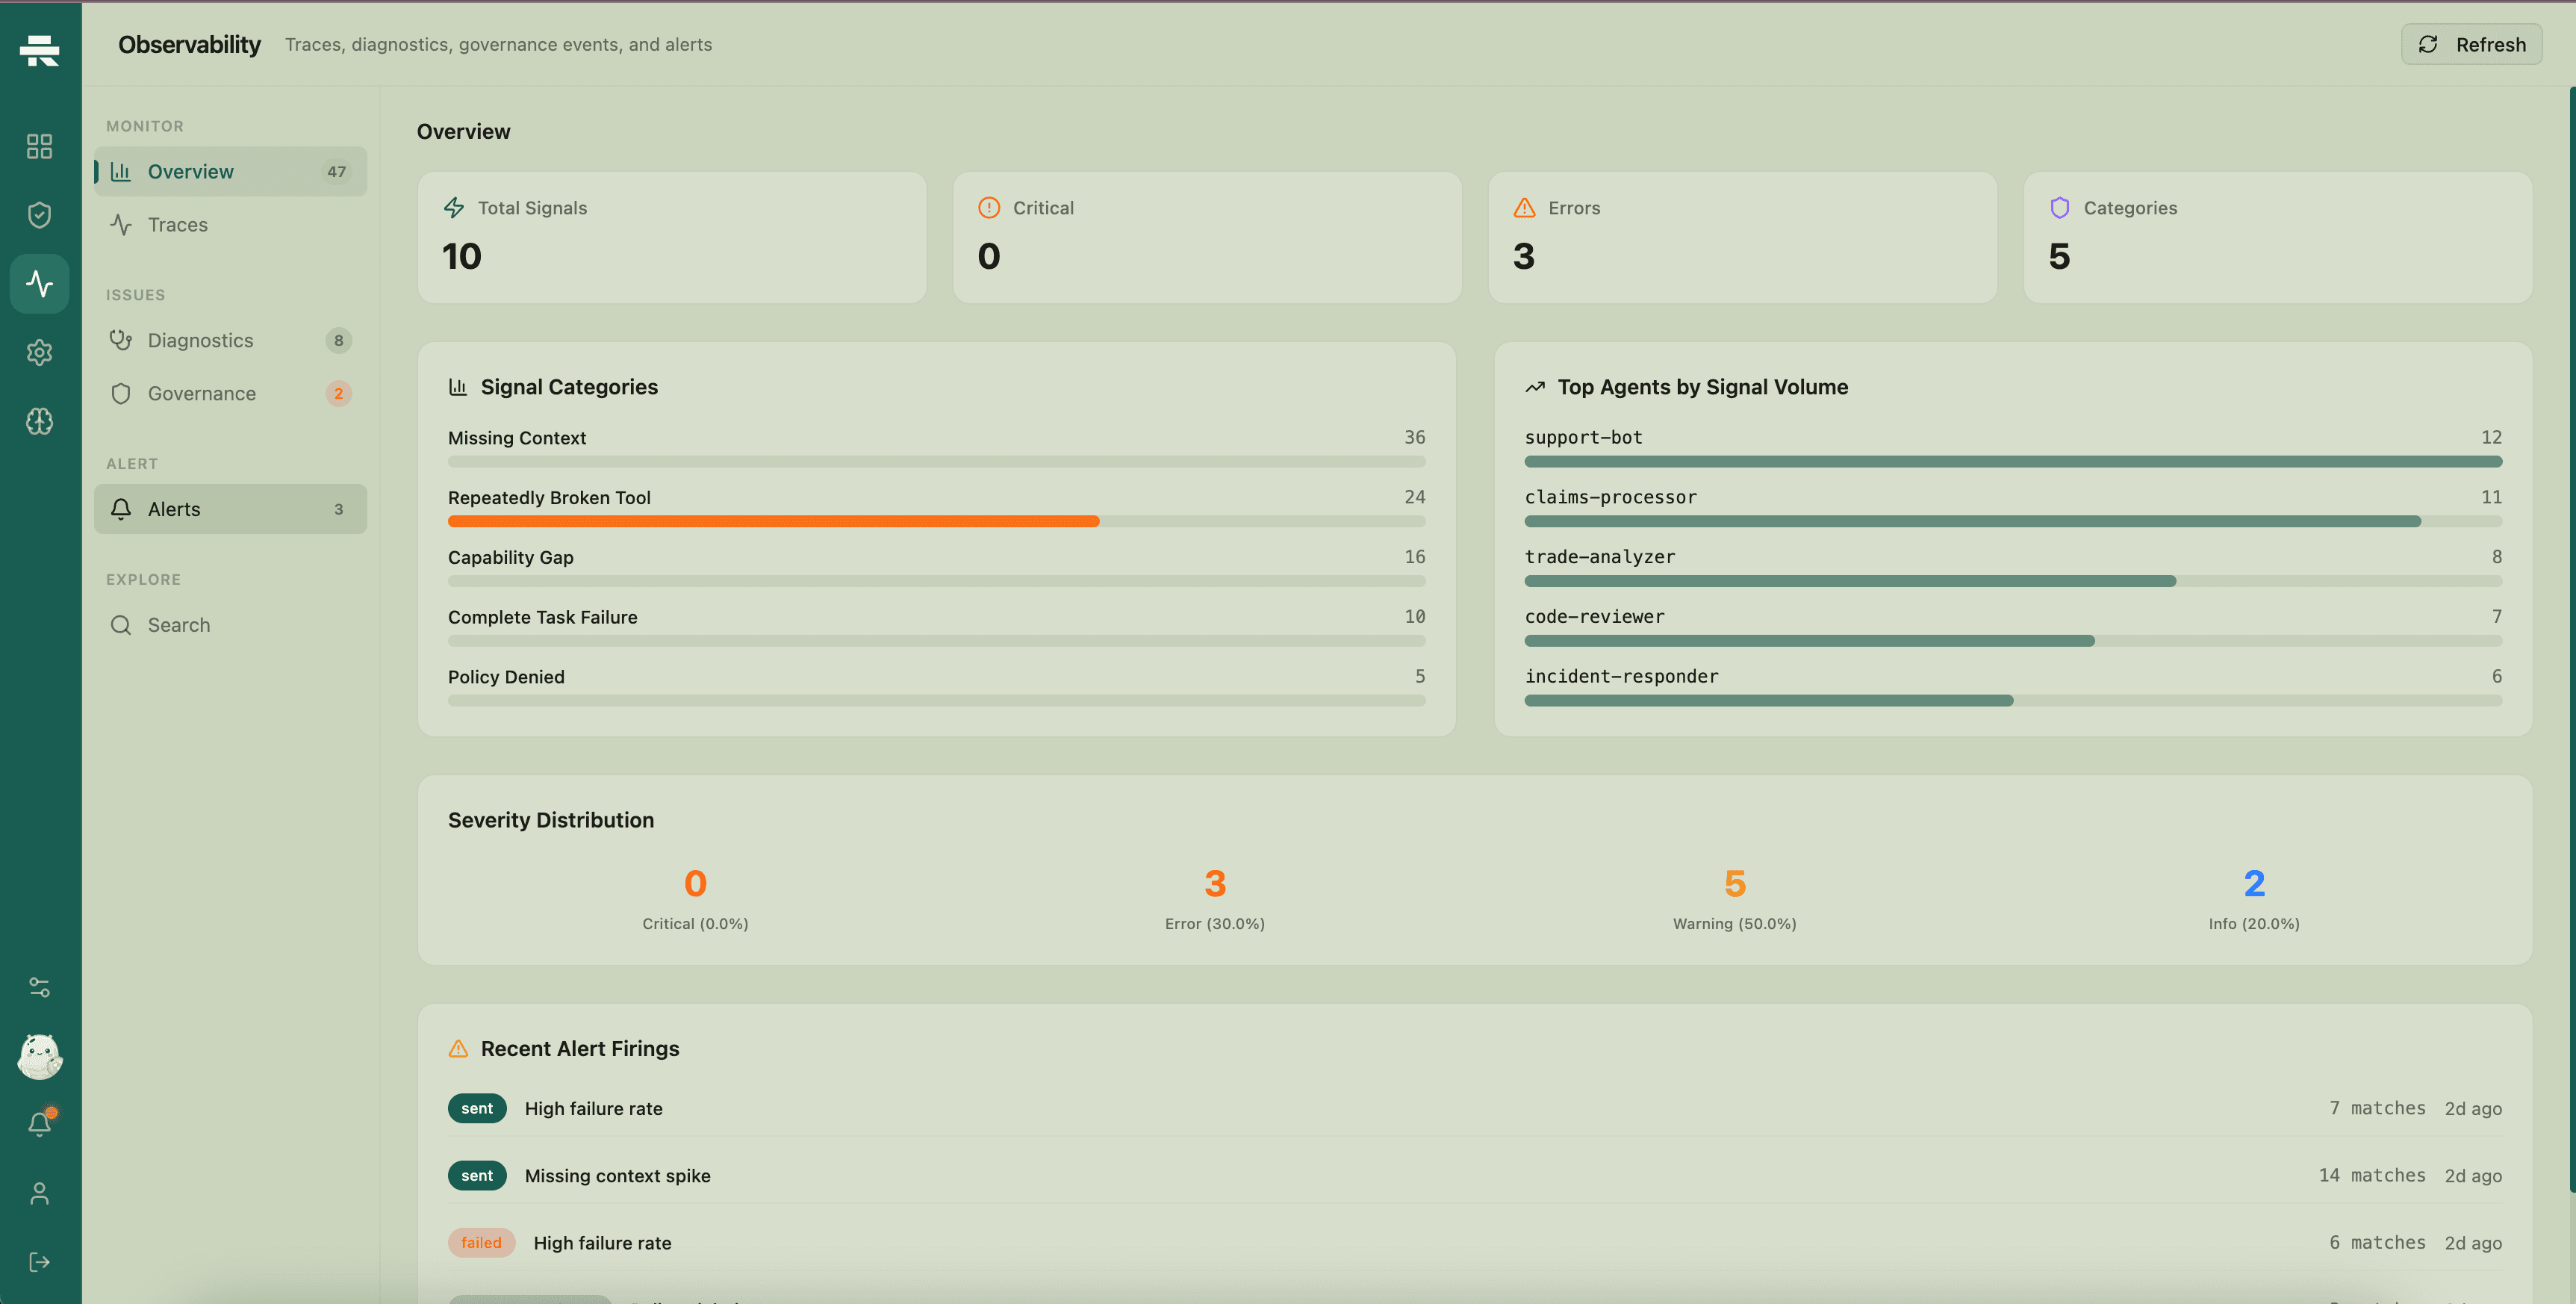The height and width of the screenshot is (1304, 2576).
Task: Select the Policy Denied category row
Action: point(937,687)
